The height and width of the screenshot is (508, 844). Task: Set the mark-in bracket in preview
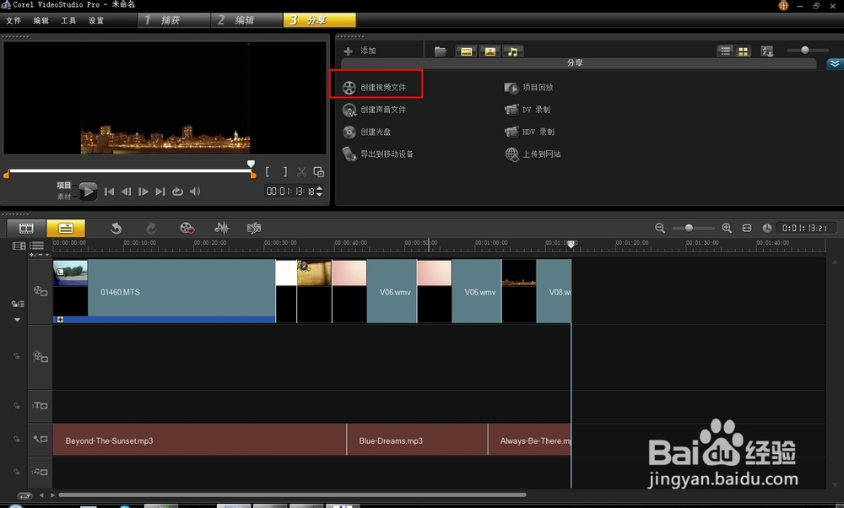[268, 171]
